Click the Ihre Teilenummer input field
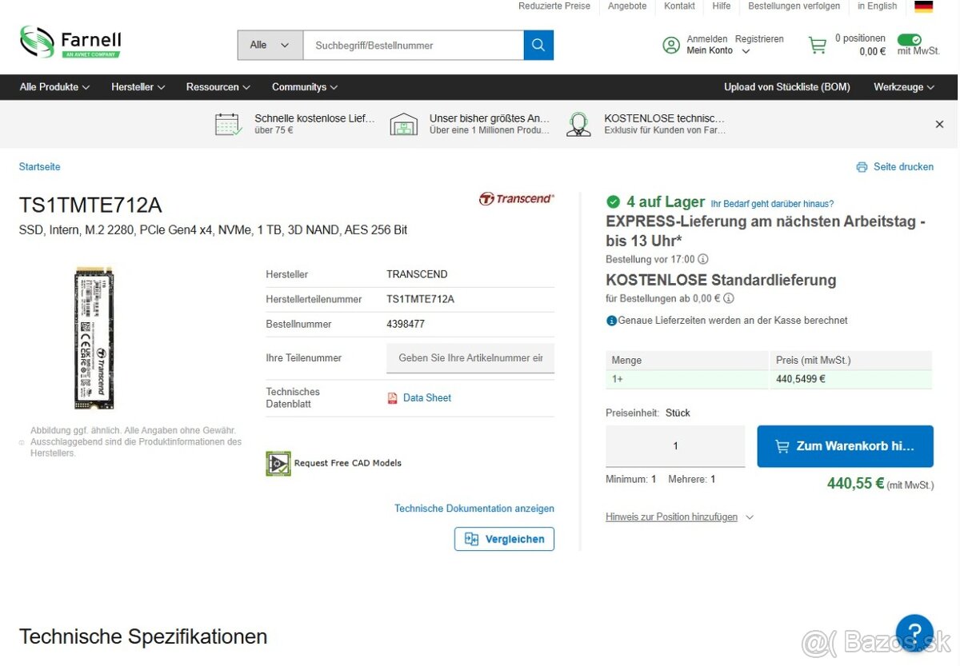 tap(470, 358)
